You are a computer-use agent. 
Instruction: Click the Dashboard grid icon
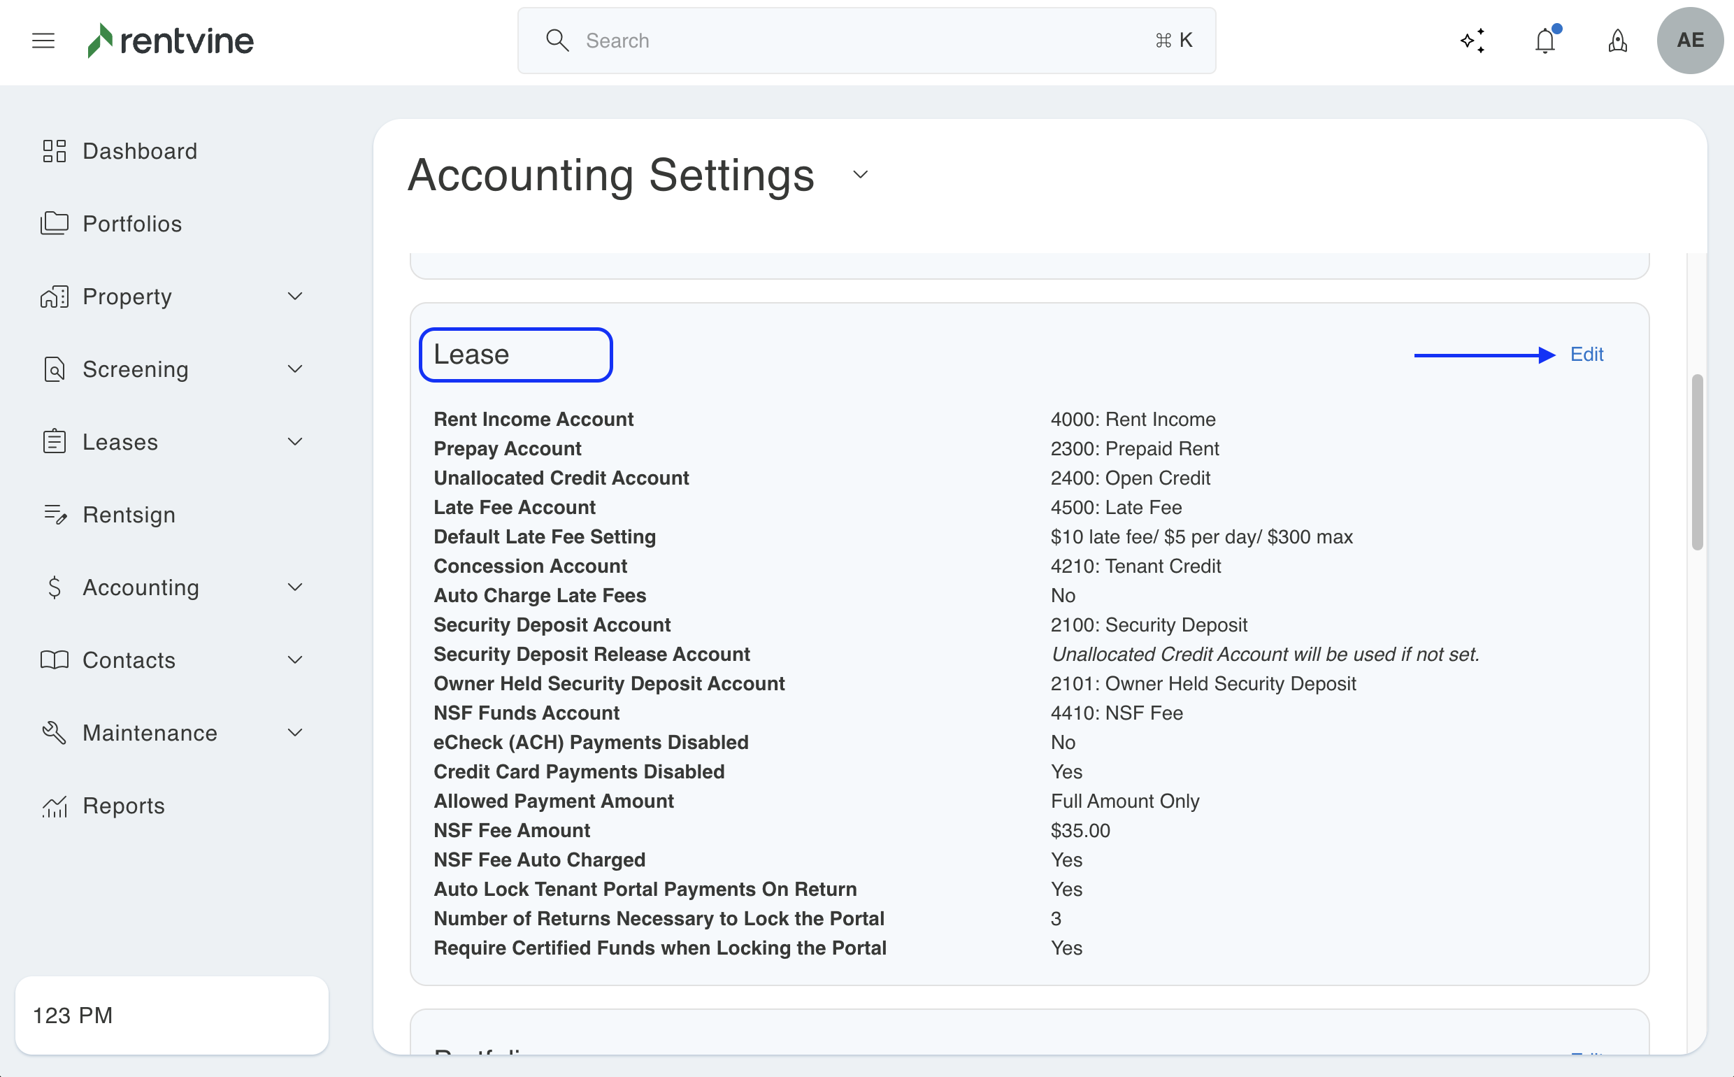(54, 151)
